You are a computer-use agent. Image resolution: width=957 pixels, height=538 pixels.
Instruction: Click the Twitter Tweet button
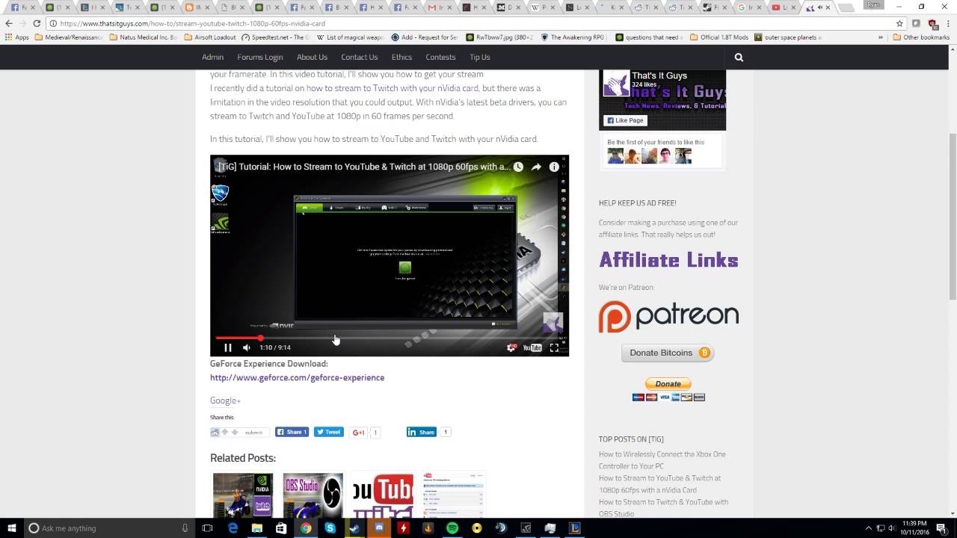click(x=328, y=432)
